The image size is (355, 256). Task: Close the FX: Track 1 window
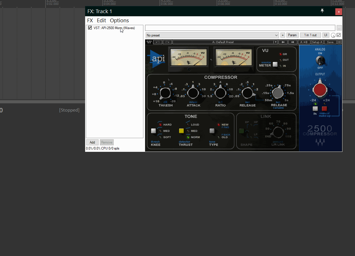point(339,12)
